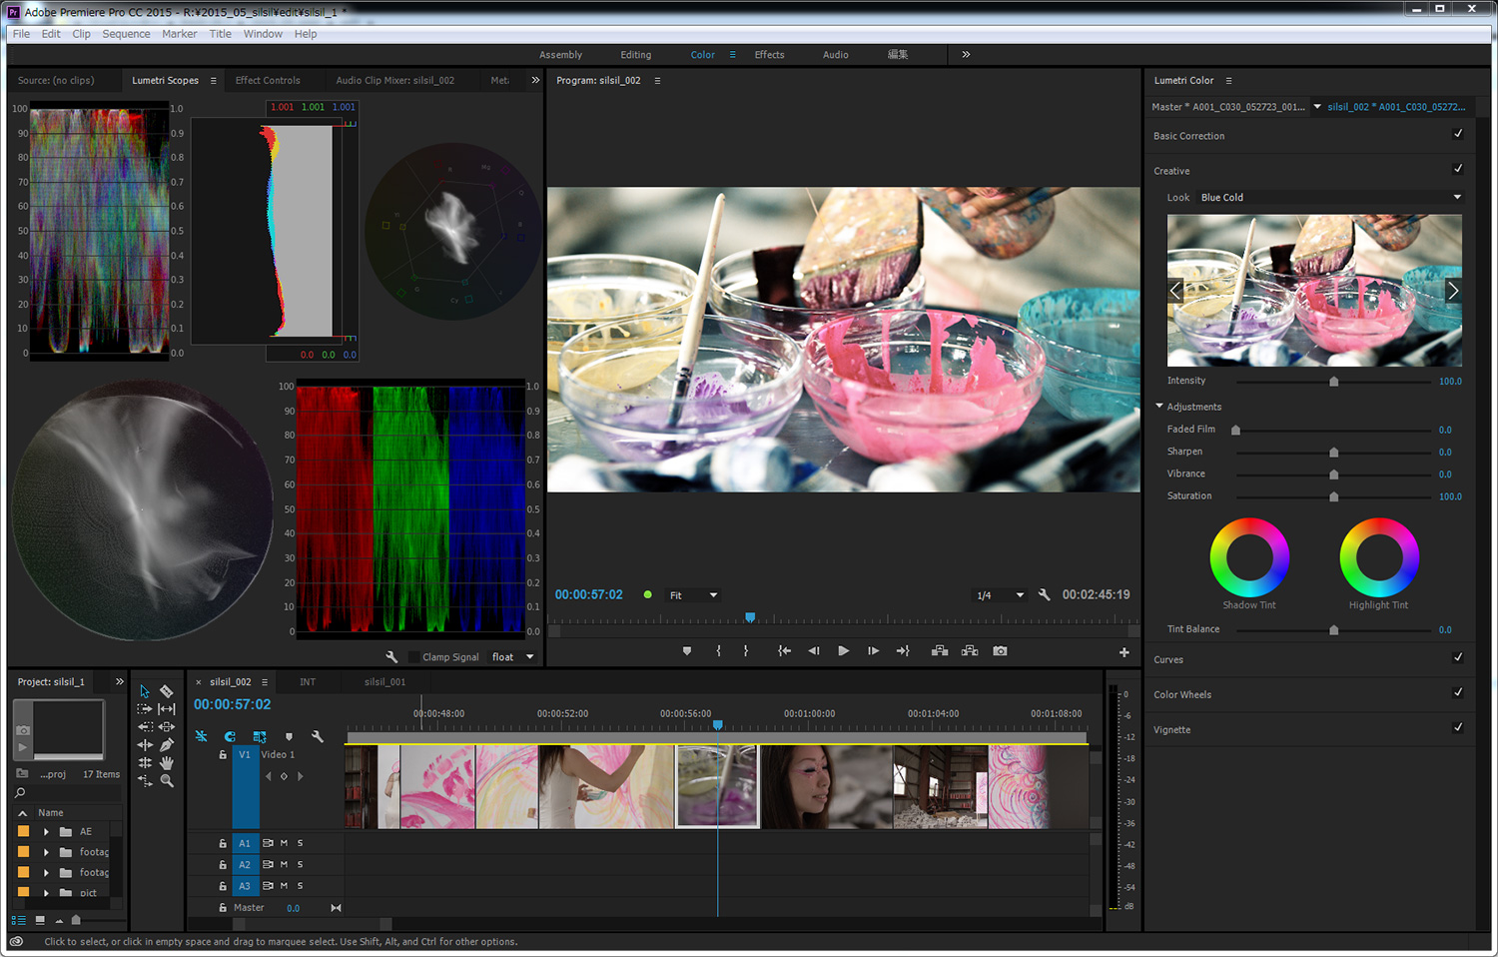
Task: Click Export Frame camera icon
Action: tap(1000, 651)
